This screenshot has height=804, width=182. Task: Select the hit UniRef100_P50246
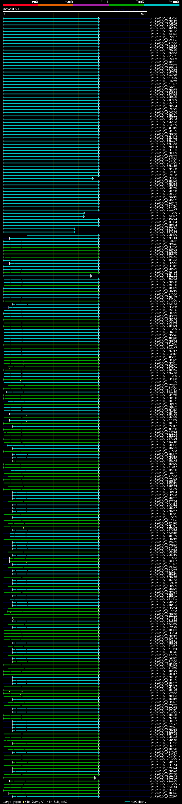163,112
